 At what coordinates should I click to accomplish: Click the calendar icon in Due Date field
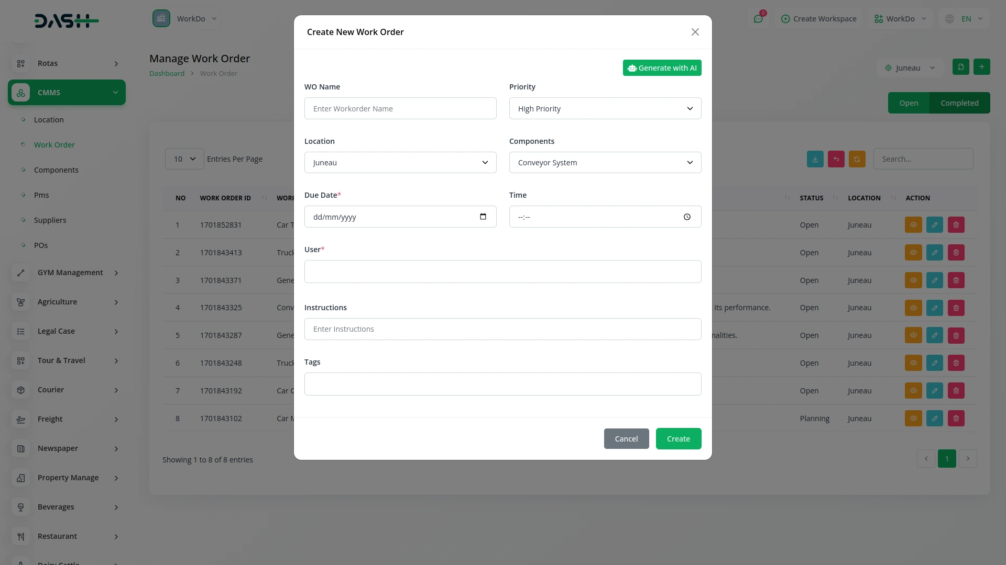point(483,217)
